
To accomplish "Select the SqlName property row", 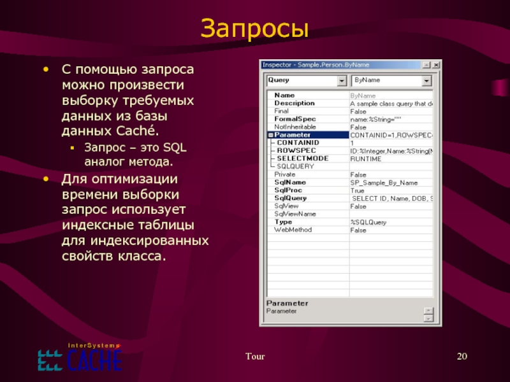I will click(x=350, y=182).
